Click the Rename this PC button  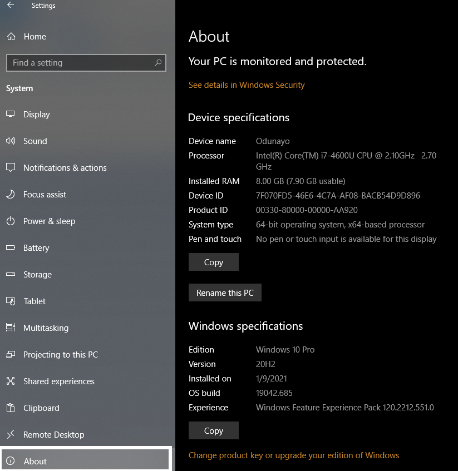tap(225, 292)
